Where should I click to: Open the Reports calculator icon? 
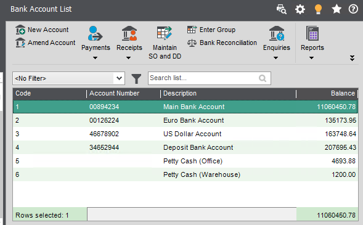click(312, 33)
